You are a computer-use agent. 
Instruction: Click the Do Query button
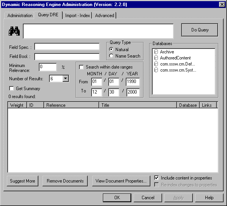[x=200, y=30]
